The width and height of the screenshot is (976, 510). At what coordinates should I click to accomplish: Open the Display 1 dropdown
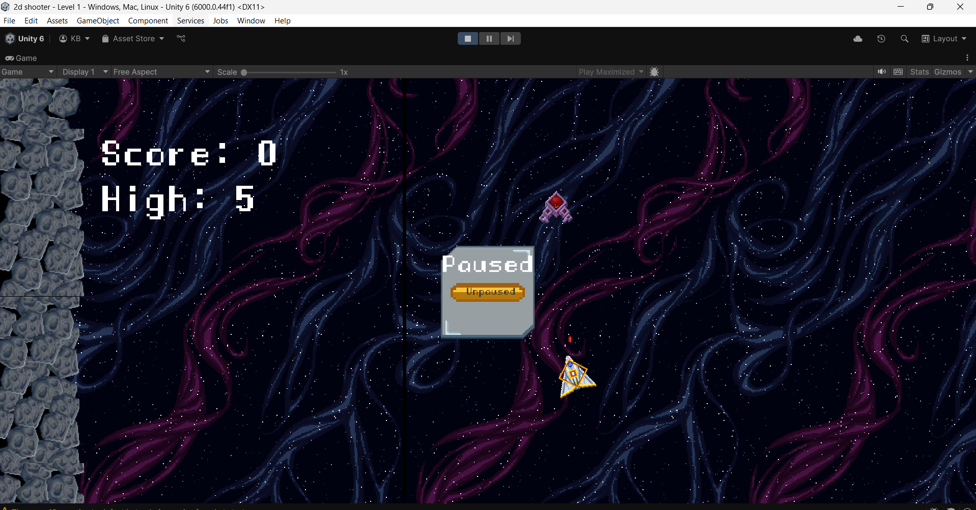(85, 72)
